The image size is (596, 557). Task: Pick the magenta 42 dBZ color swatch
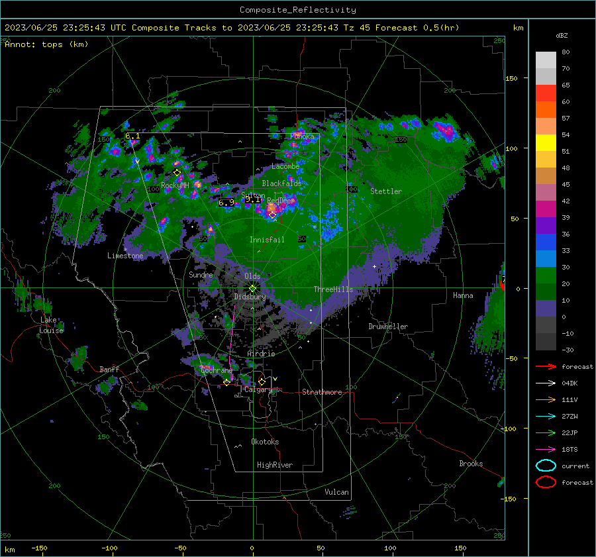pos(546,209)
